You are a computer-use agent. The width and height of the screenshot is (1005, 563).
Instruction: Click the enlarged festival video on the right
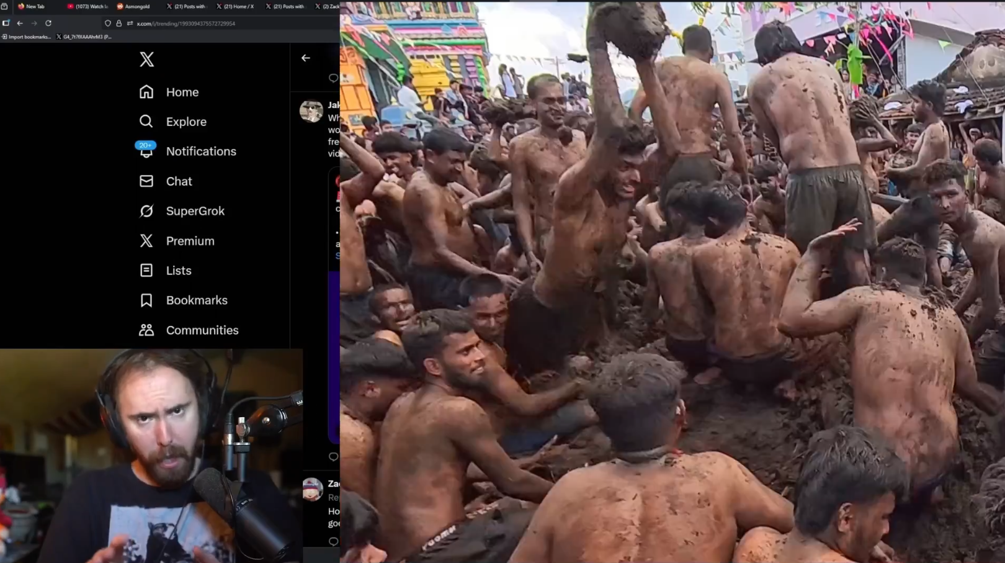click(x=672, y=282)
